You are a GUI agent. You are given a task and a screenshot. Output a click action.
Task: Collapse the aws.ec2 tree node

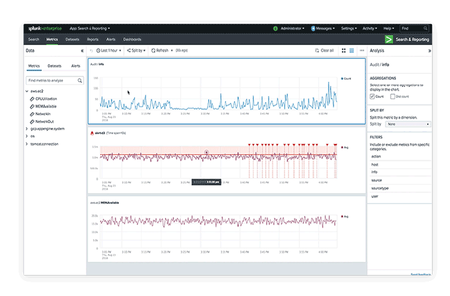[27, 91]
